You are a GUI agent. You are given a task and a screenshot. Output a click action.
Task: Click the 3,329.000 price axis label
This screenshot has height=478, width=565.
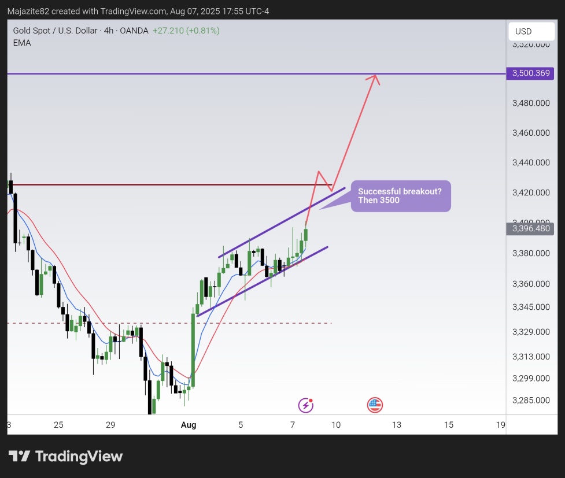point(531,332)
